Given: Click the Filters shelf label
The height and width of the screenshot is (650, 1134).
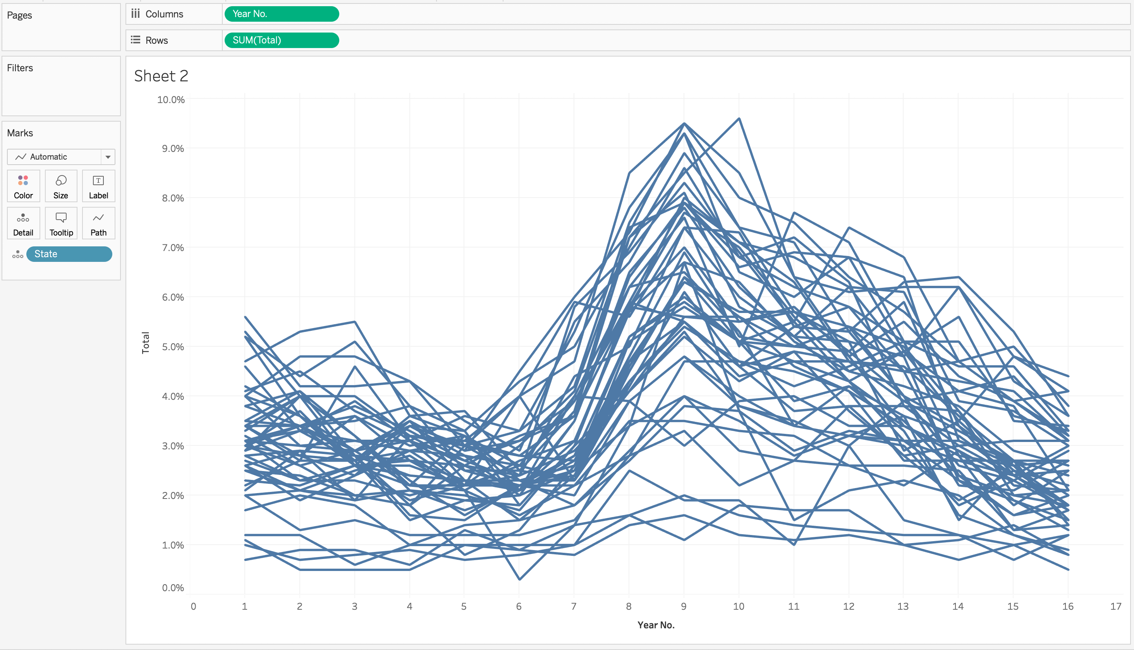Looking at the screenshot, I should [20, 68].
